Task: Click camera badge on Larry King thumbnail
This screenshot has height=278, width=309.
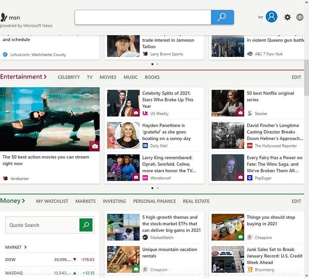Action: tap(136, 177)
